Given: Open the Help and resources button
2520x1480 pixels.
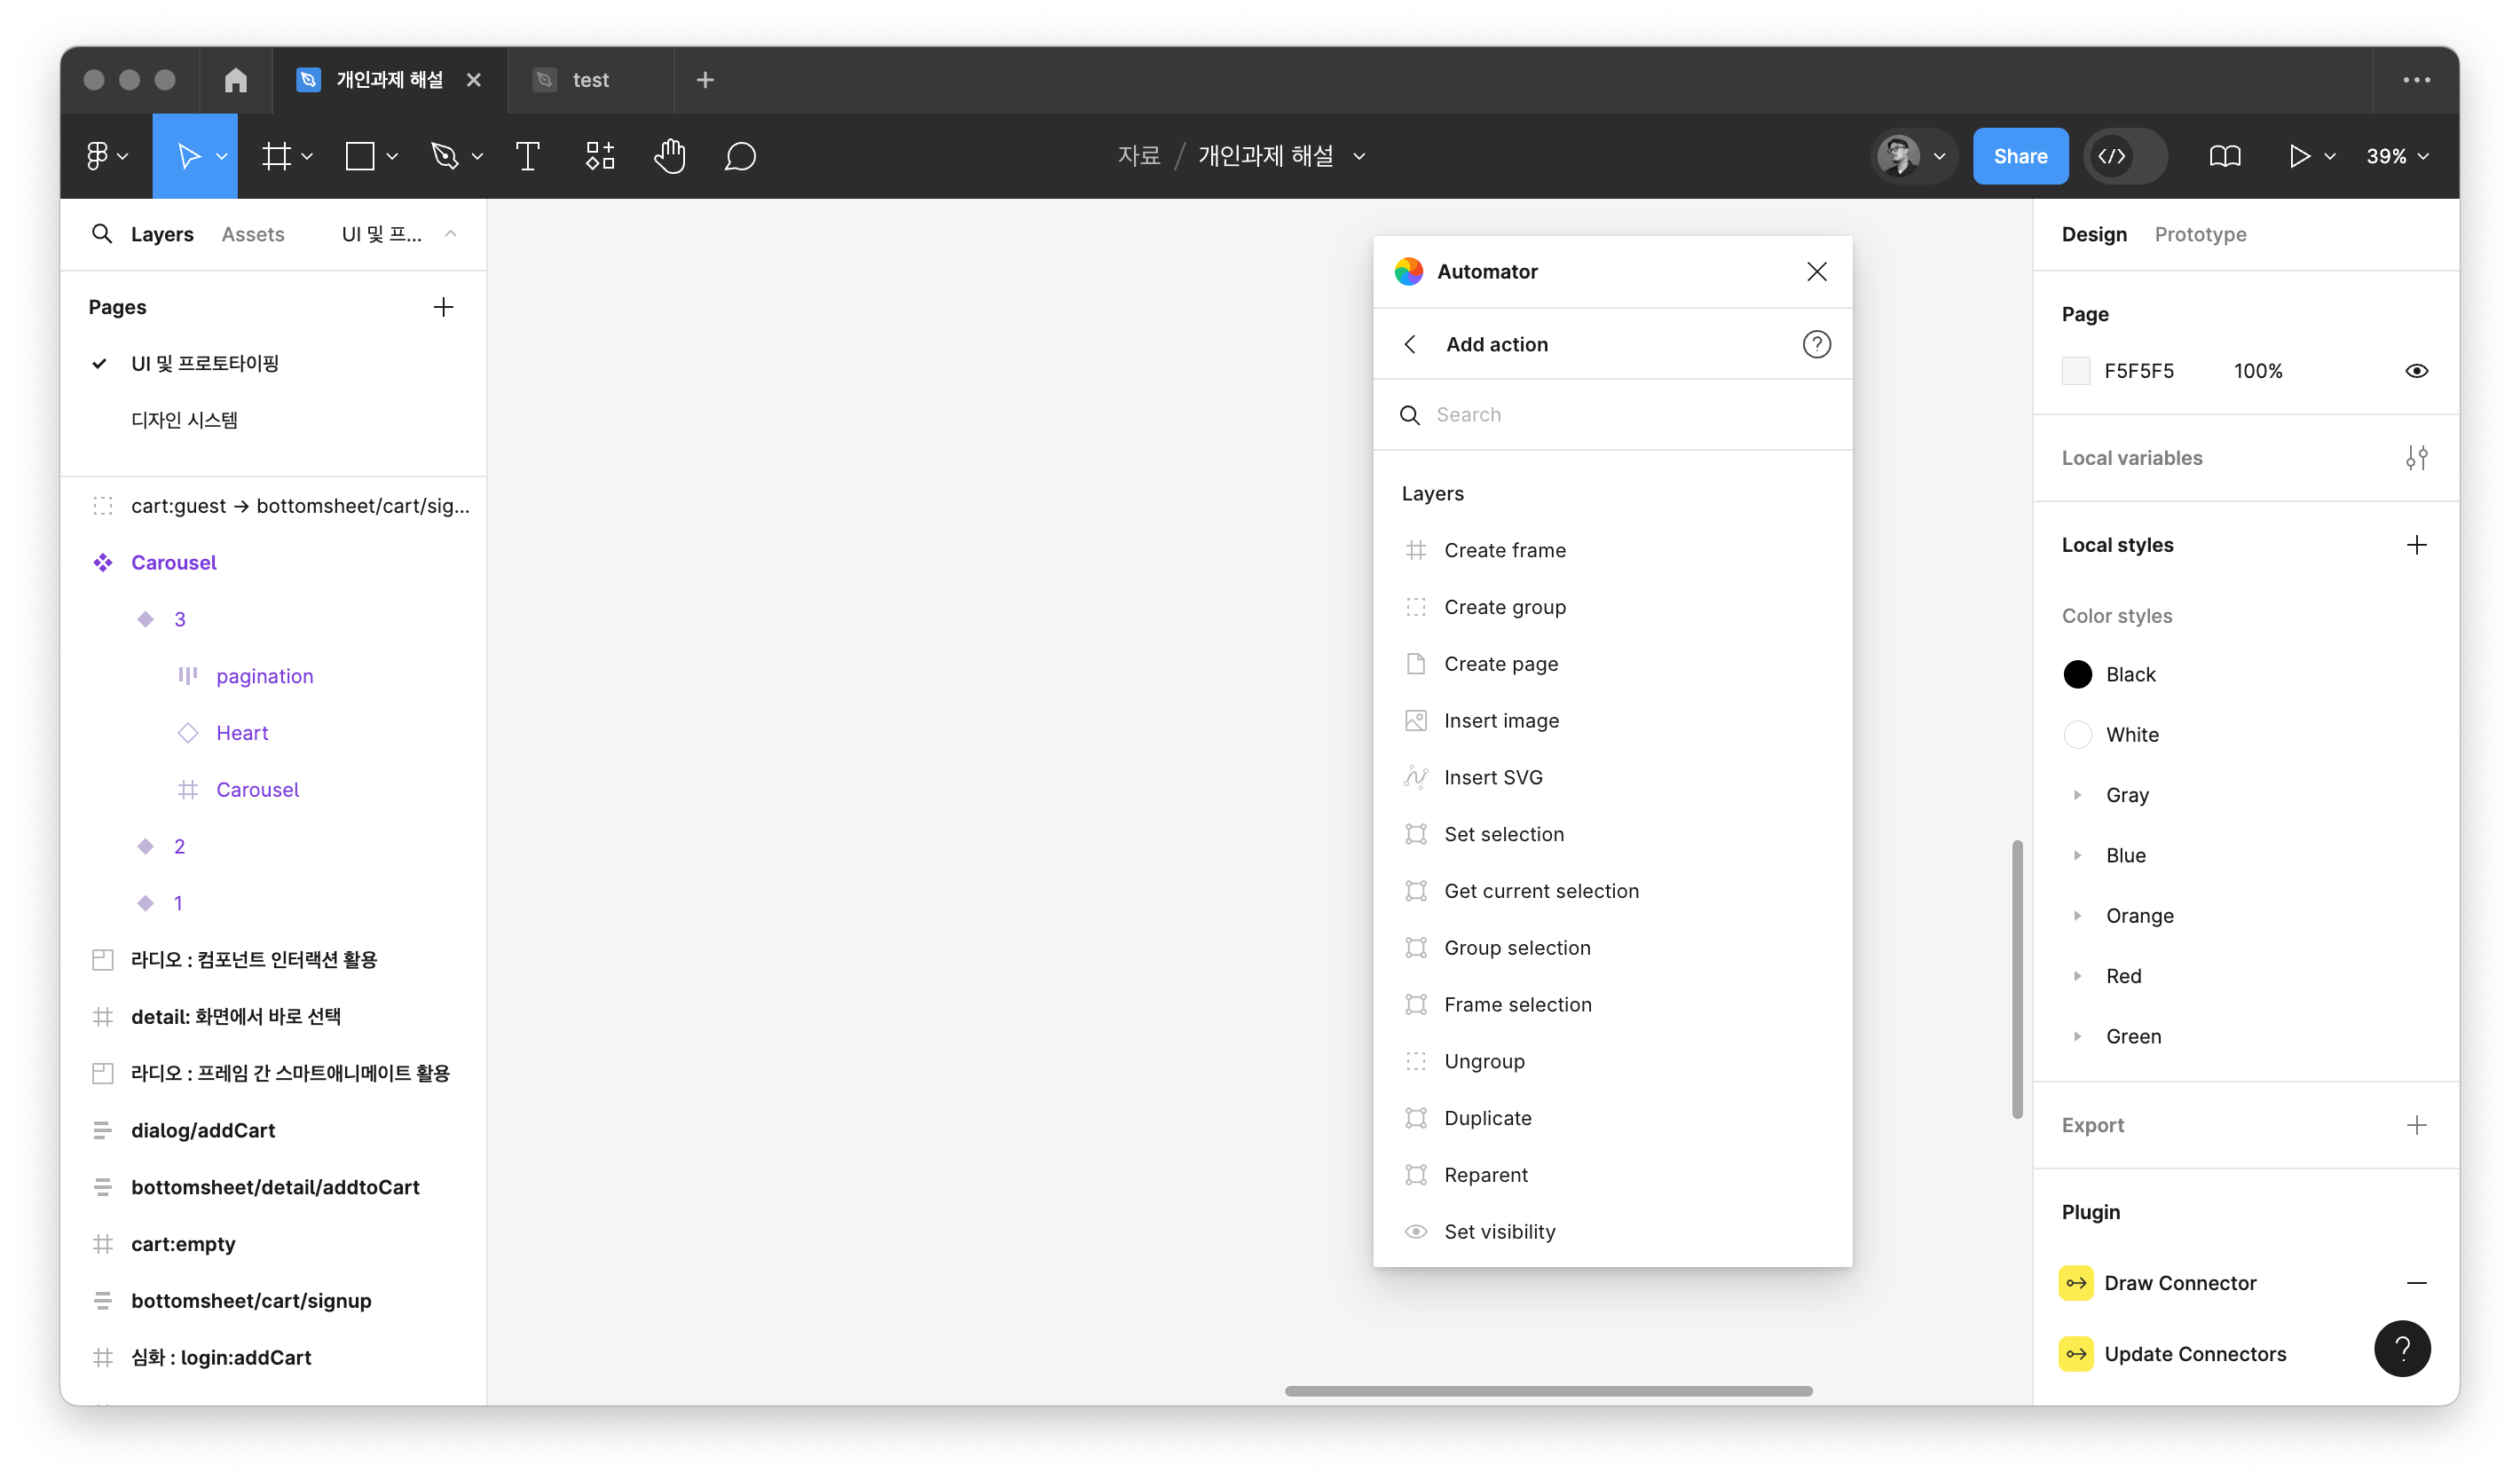Looking at the screenshot, I should coord(2402,1349).
